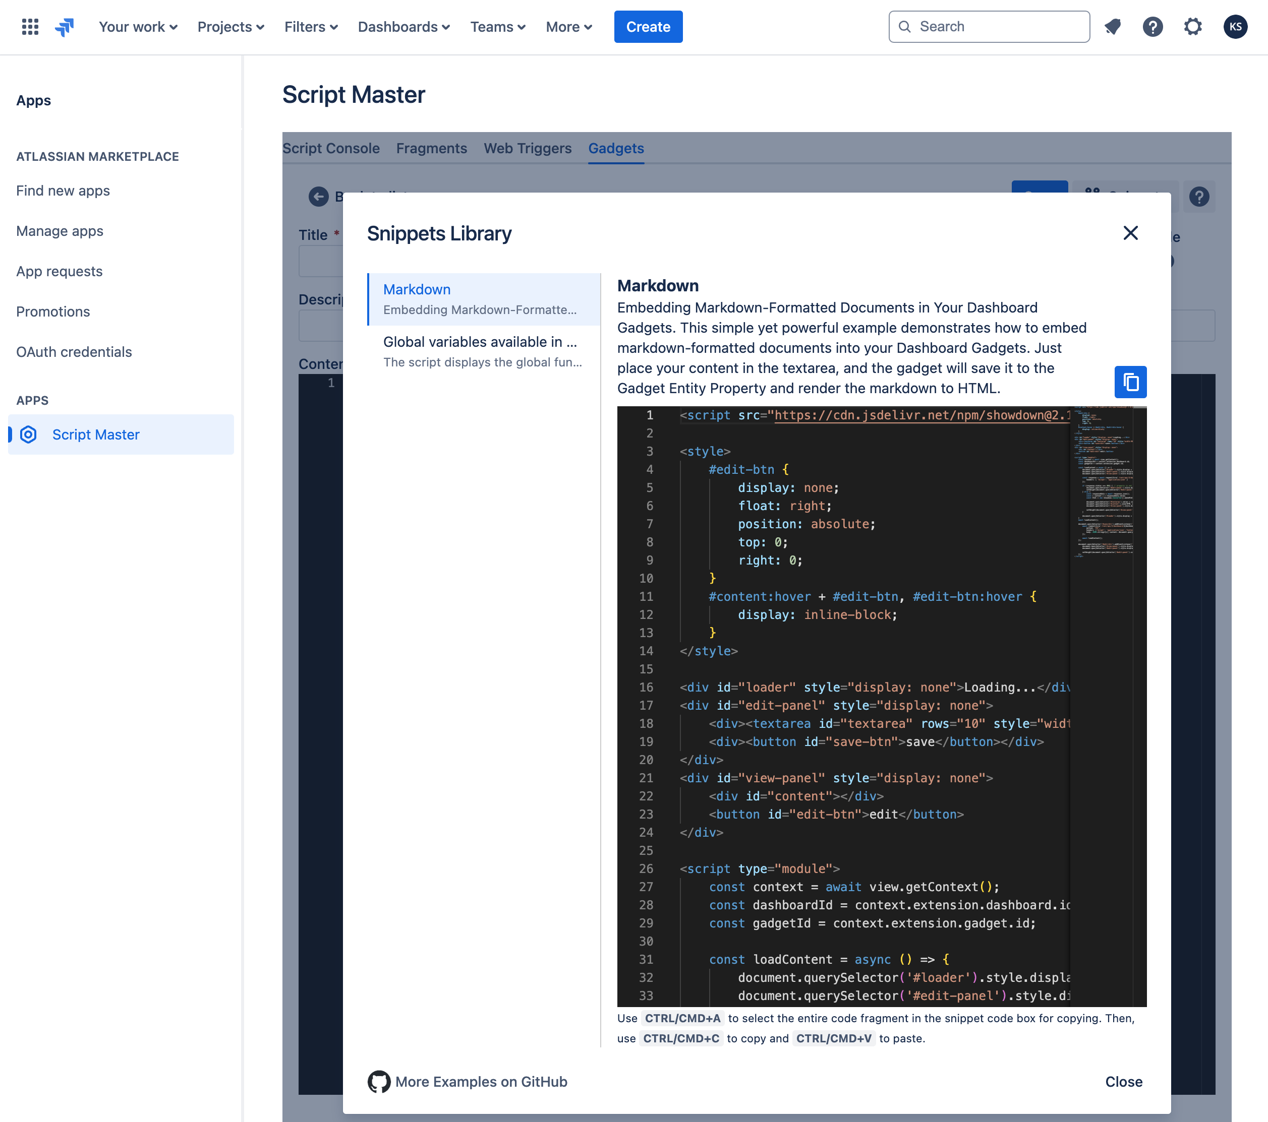Open the Dashboards dropdown menu
Image resolution: width=1268 pixels, height=1122 pixels.
click(403, 27)
